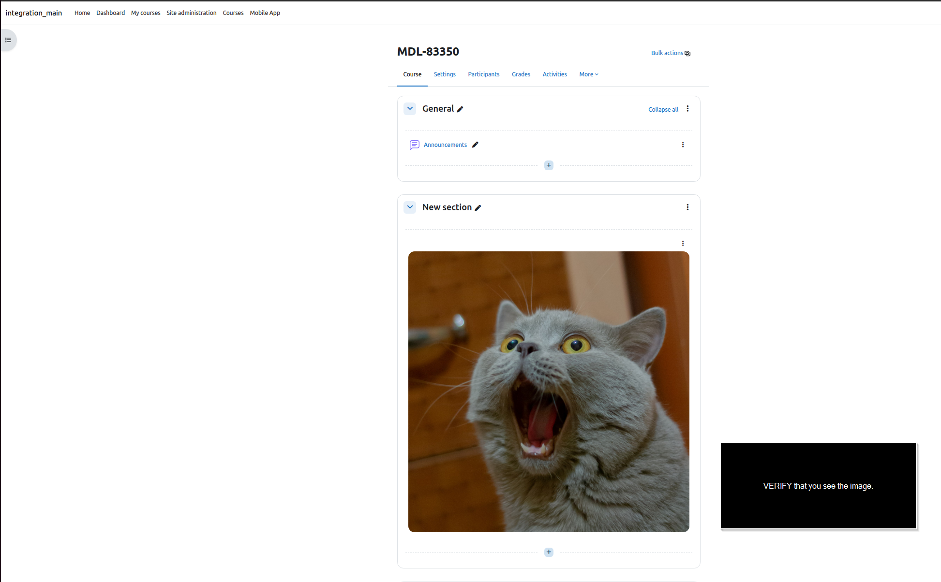Image resolution: width=941 pixels, height=582 pixels.
Task: Add activity plus button in General section
Action: tap(549, 165)
